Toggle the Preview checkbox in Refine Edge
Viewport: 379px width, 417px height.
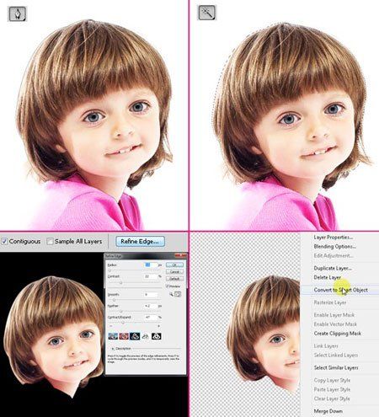coord(167,286)
